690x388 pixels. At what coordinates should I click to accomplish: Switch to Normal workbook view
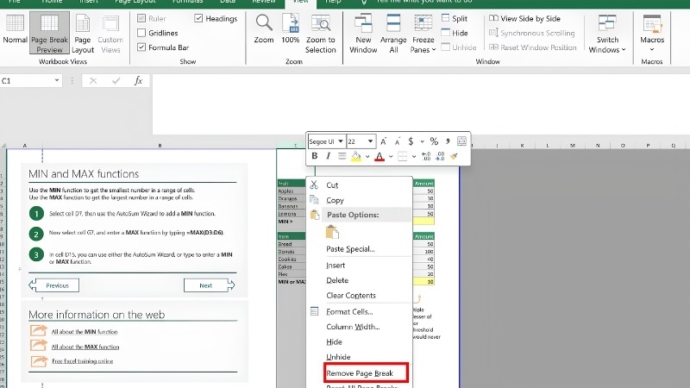point(15,29)
